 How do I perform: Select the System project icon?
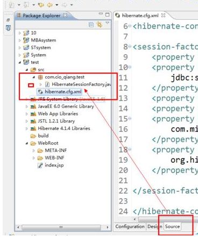[x=26, y=55]
